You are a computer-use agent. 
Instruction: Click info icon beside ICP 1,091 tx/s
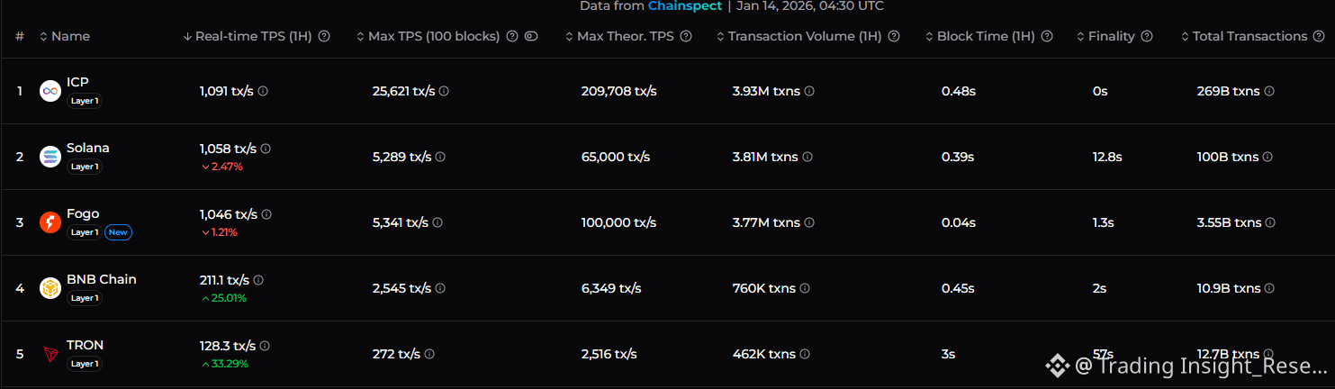263,91
